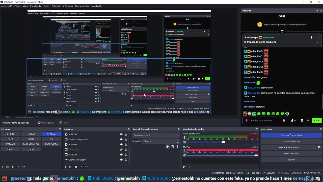Unlock the ALERTAS source
323x182 pixels.
tap(125, 134)
